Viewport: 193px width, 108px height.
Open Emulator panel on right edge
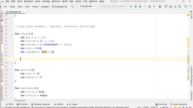click(191, 95)
